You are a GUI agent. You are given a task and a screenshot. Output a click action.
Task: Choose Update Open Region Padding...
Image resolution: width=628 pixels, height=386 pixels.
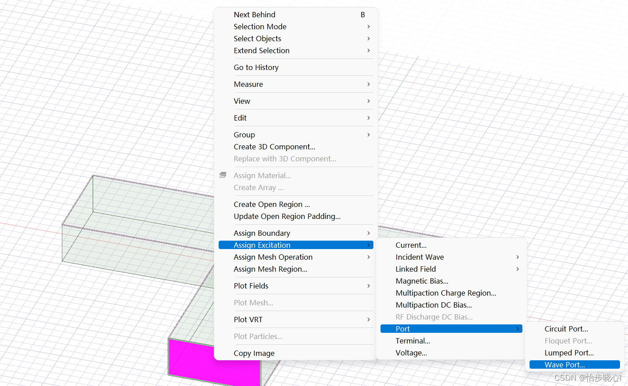296,216
